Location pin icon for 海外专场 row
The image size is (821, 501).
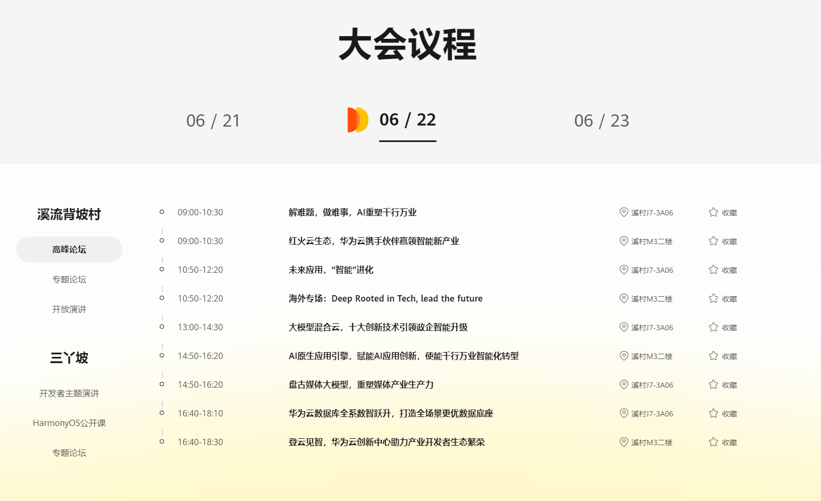click(624, 298)
